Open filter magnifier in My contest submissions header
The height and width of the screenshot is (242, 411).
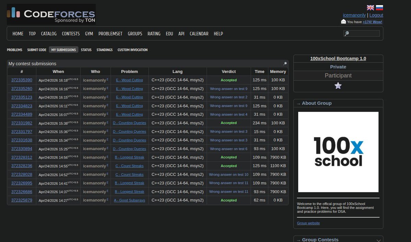pos(285,63)
